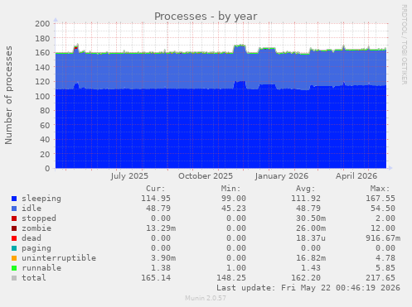Click the 'zombie' legend label
Viewport: 412px width, 307px height.
(36, 228)
